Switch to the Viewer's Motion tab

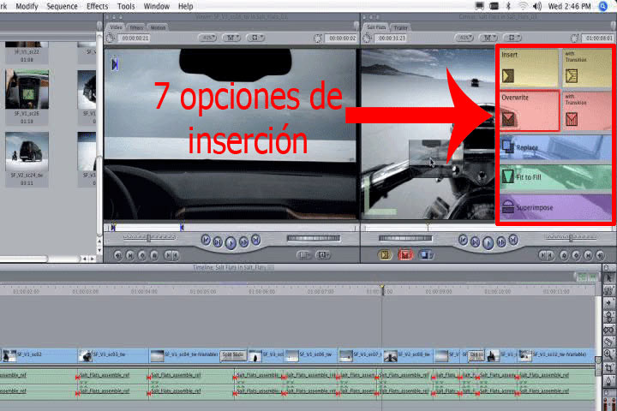(158, 27)
